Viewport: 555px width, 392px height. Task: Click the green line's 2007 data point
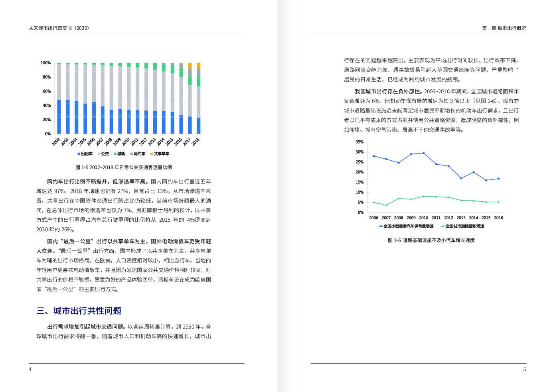tap(386, 205)
